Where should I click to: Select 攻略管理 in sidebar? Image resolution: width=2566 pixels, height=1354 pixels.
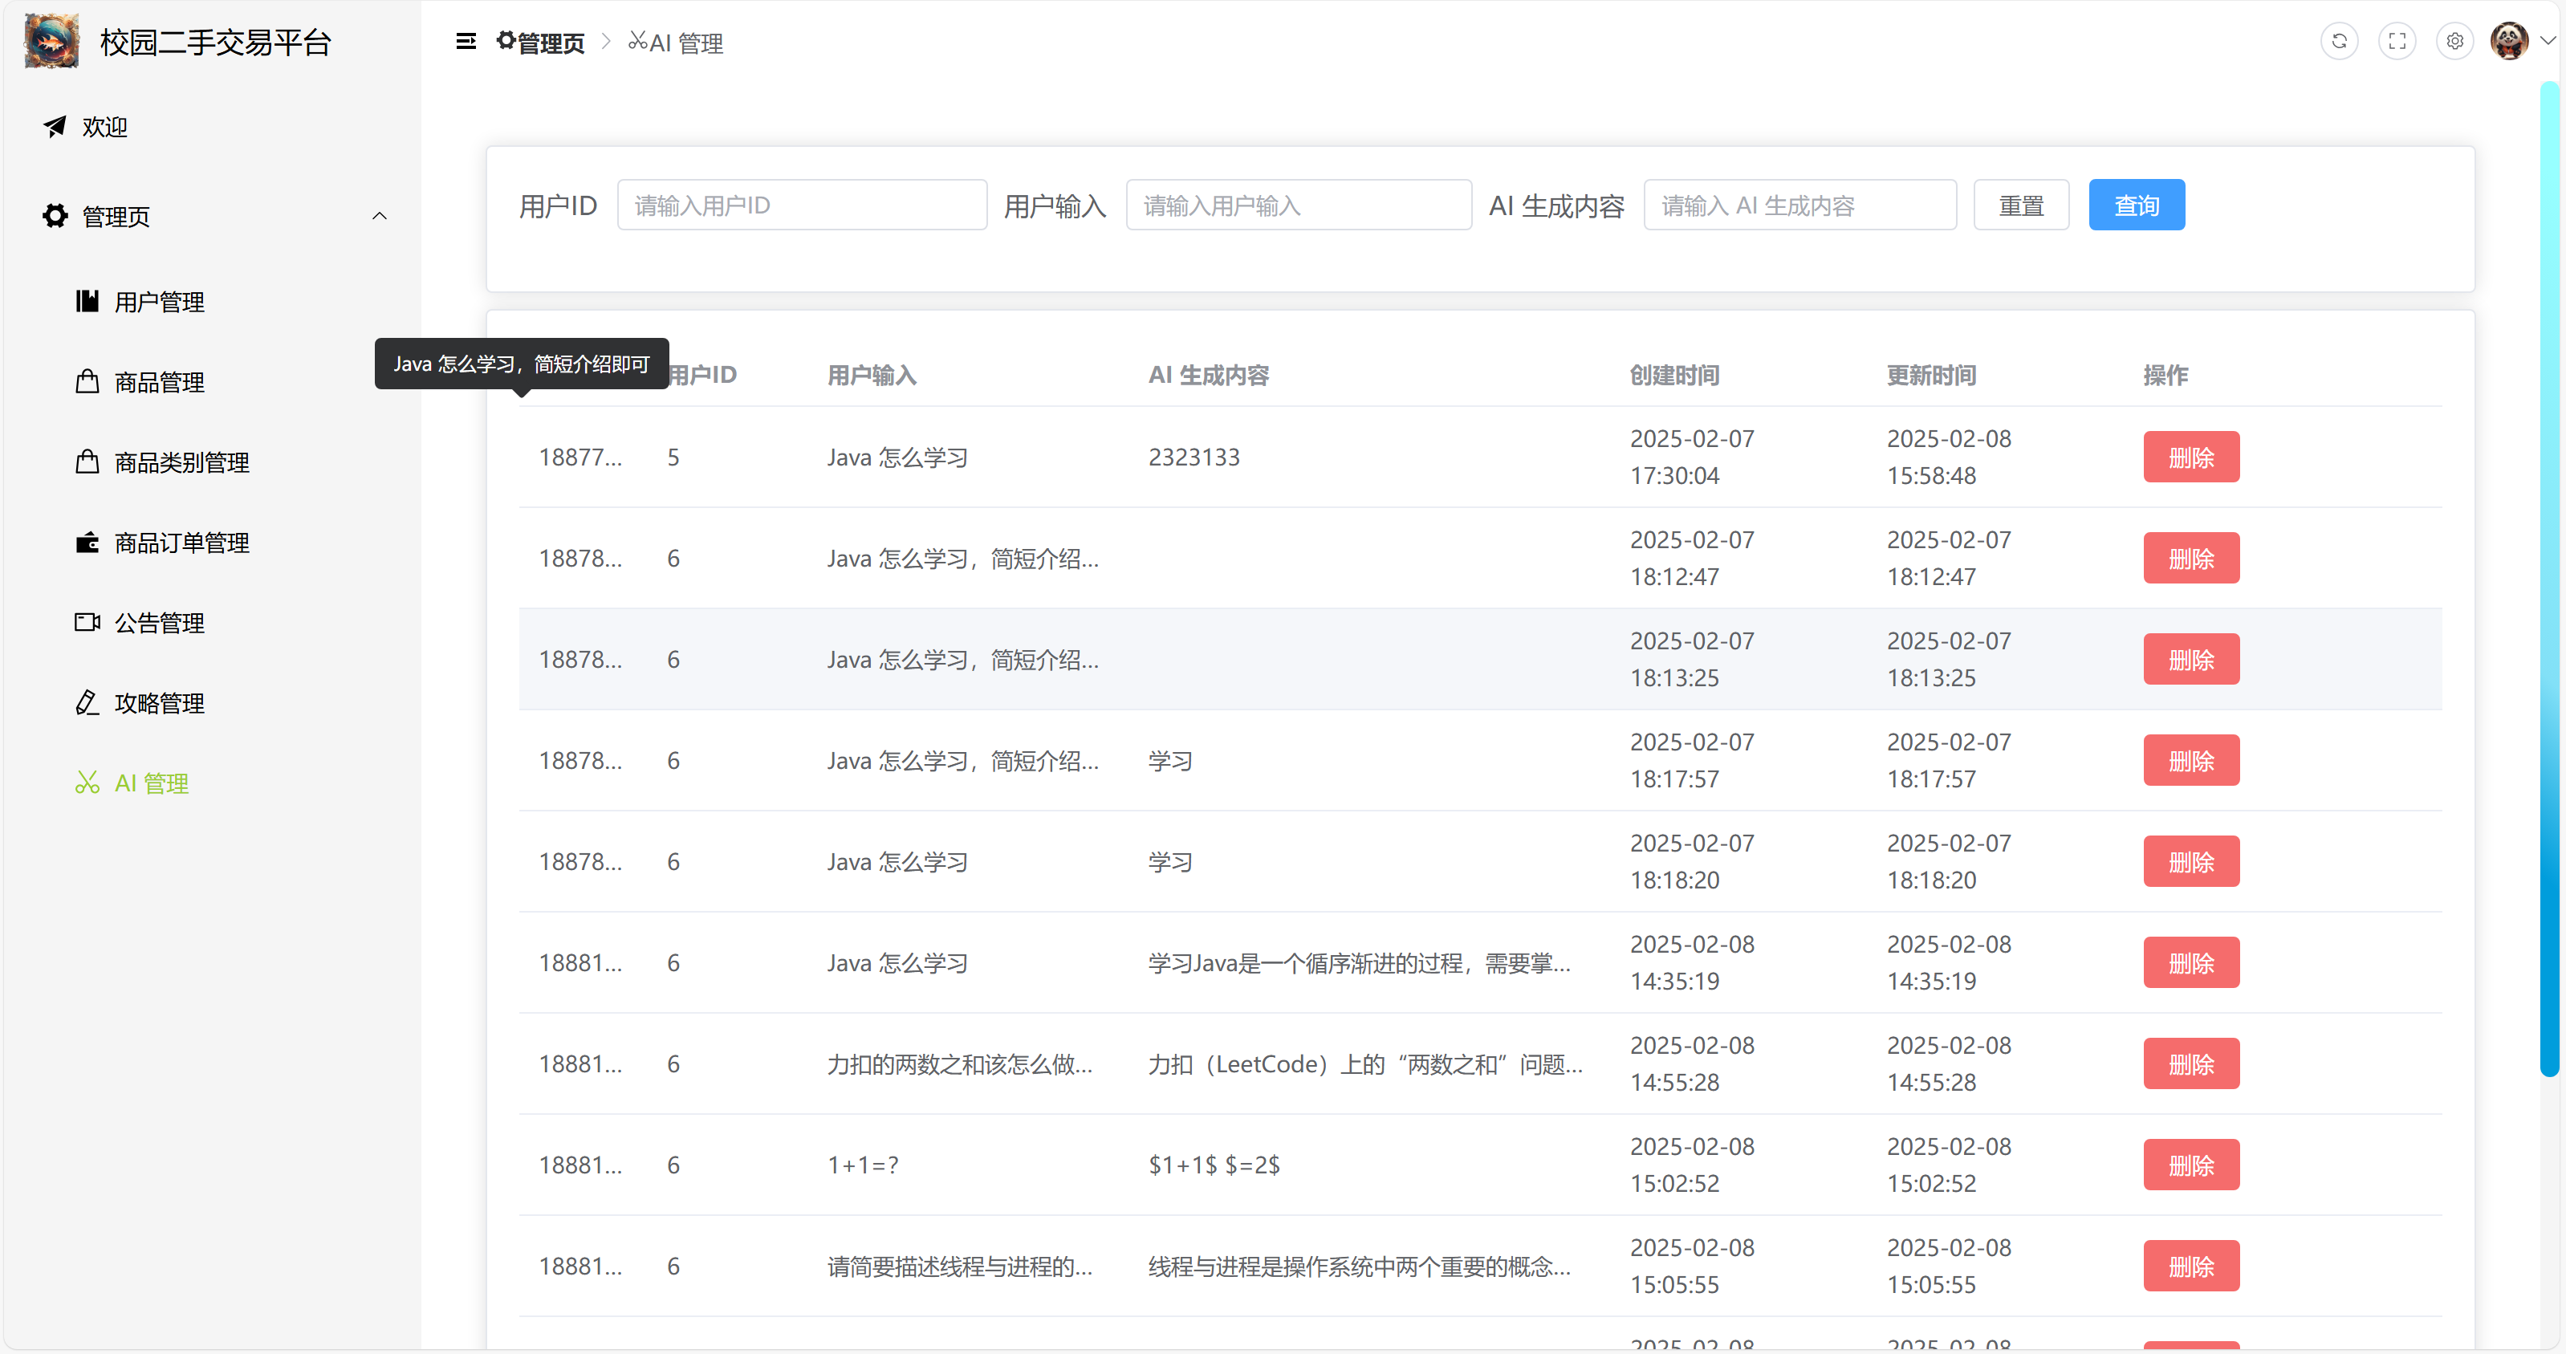click(x=158, y=703)
